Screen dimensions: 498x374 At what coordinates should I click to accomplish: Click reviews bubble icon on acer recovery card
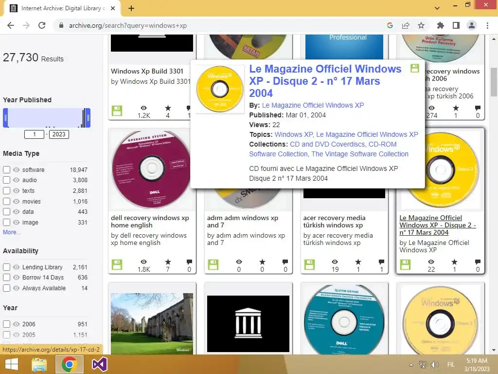381,262
